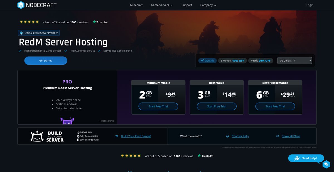
Task: Click the Minimum Viable plan header
Action: pyautogui.click(x=158, y=83)
